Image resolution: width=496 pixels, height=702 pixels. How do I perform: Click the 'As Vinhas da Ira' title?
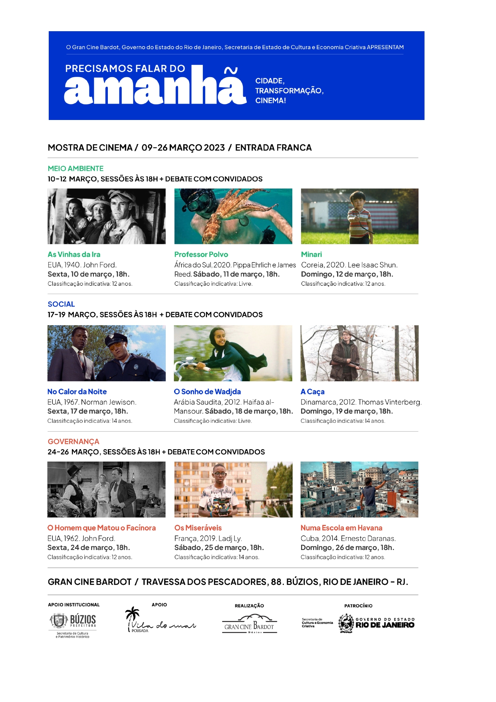click(x=74, y=254)
